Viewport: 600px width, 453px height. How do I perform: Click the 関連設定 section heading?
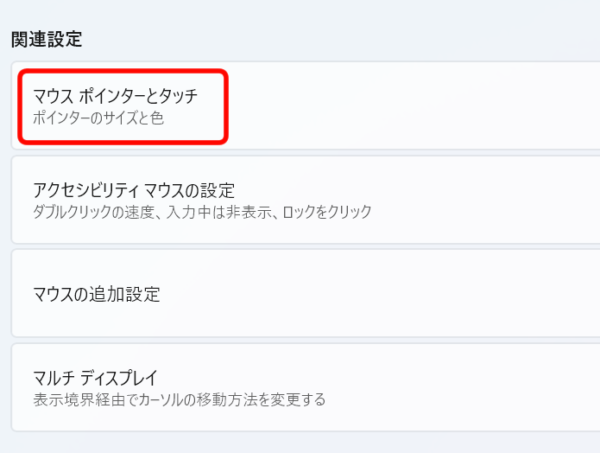46,39
